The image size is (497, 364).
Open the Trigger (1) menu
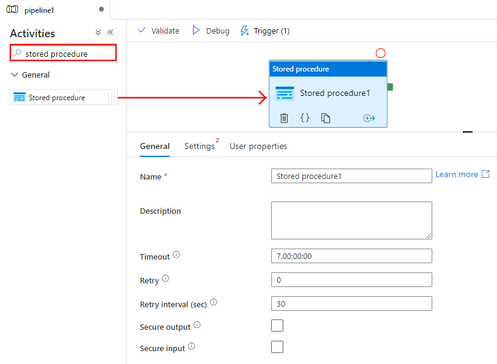pos(265,31)
